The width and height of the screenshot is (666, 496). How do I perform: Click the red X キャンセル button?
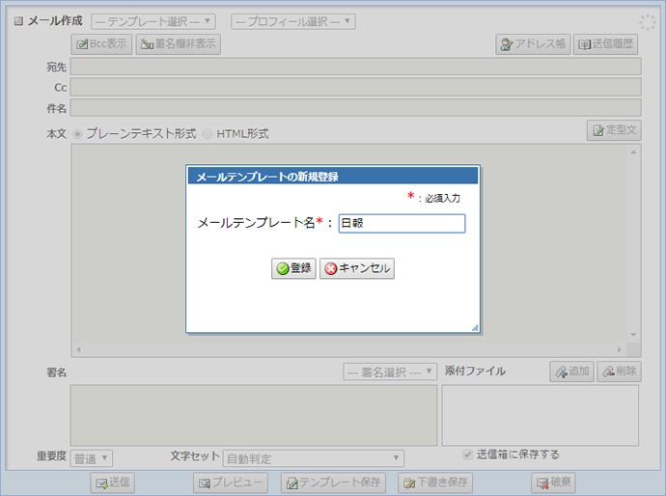tap(357, 268)
